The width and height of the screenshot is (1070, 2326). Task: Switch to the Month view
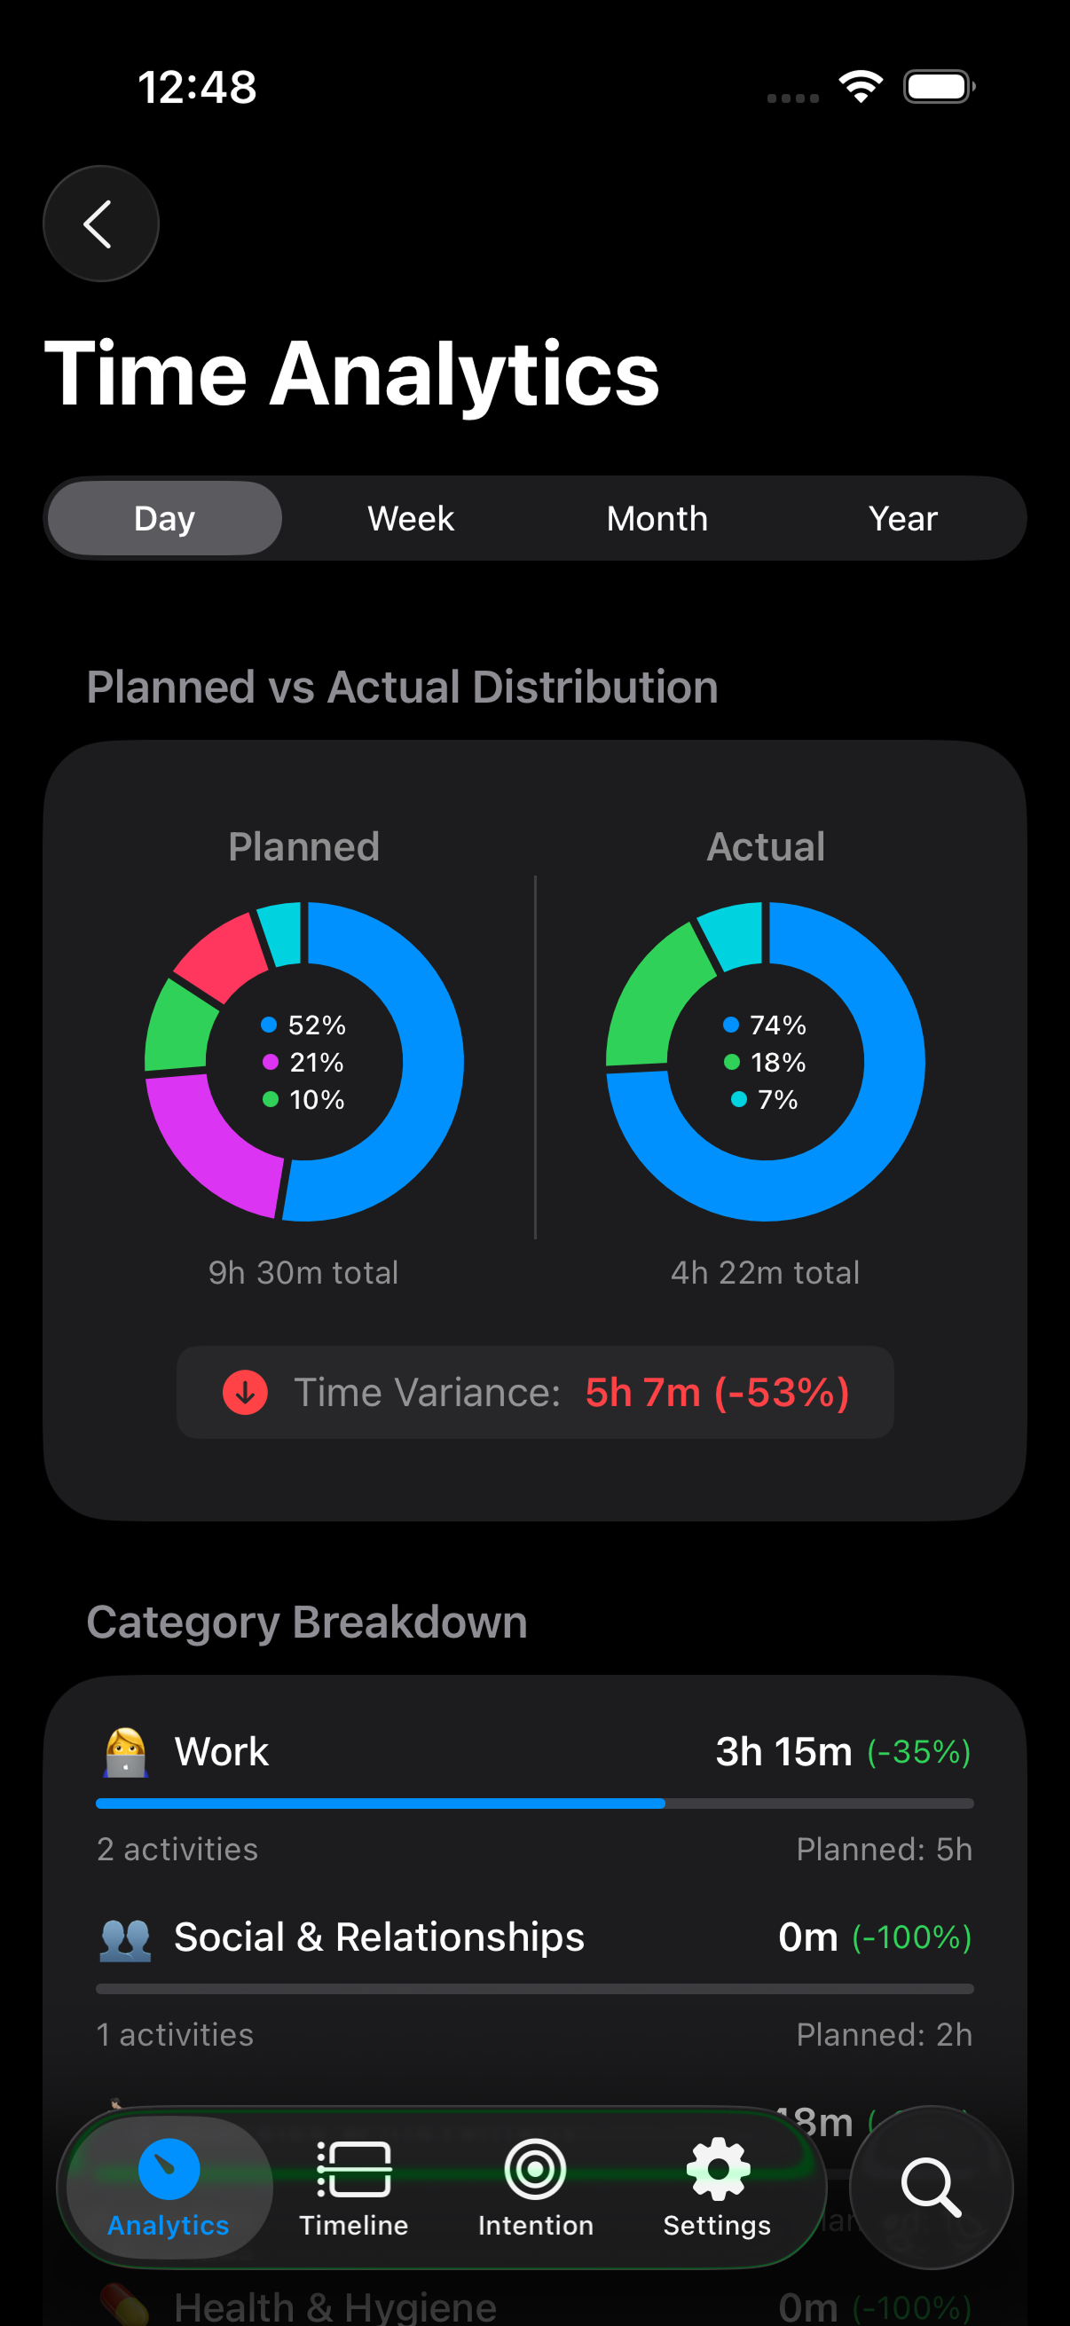(657, 518)
